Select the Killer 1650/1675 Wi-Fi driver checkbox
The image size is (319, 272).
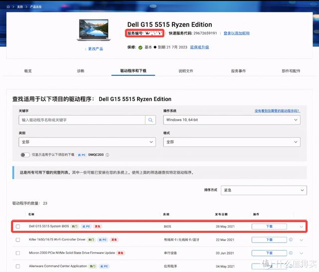point(18,240)
